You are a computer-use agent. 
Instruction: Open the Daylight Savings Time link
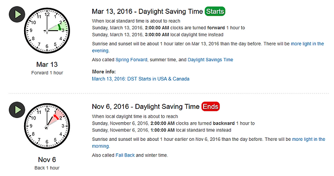[210, 60]
